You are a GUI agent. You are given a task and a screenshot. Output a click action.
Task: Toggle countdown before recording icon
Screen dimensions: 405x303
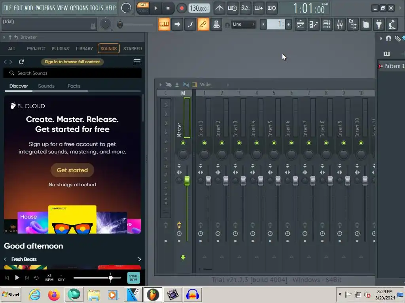[245, 8]
